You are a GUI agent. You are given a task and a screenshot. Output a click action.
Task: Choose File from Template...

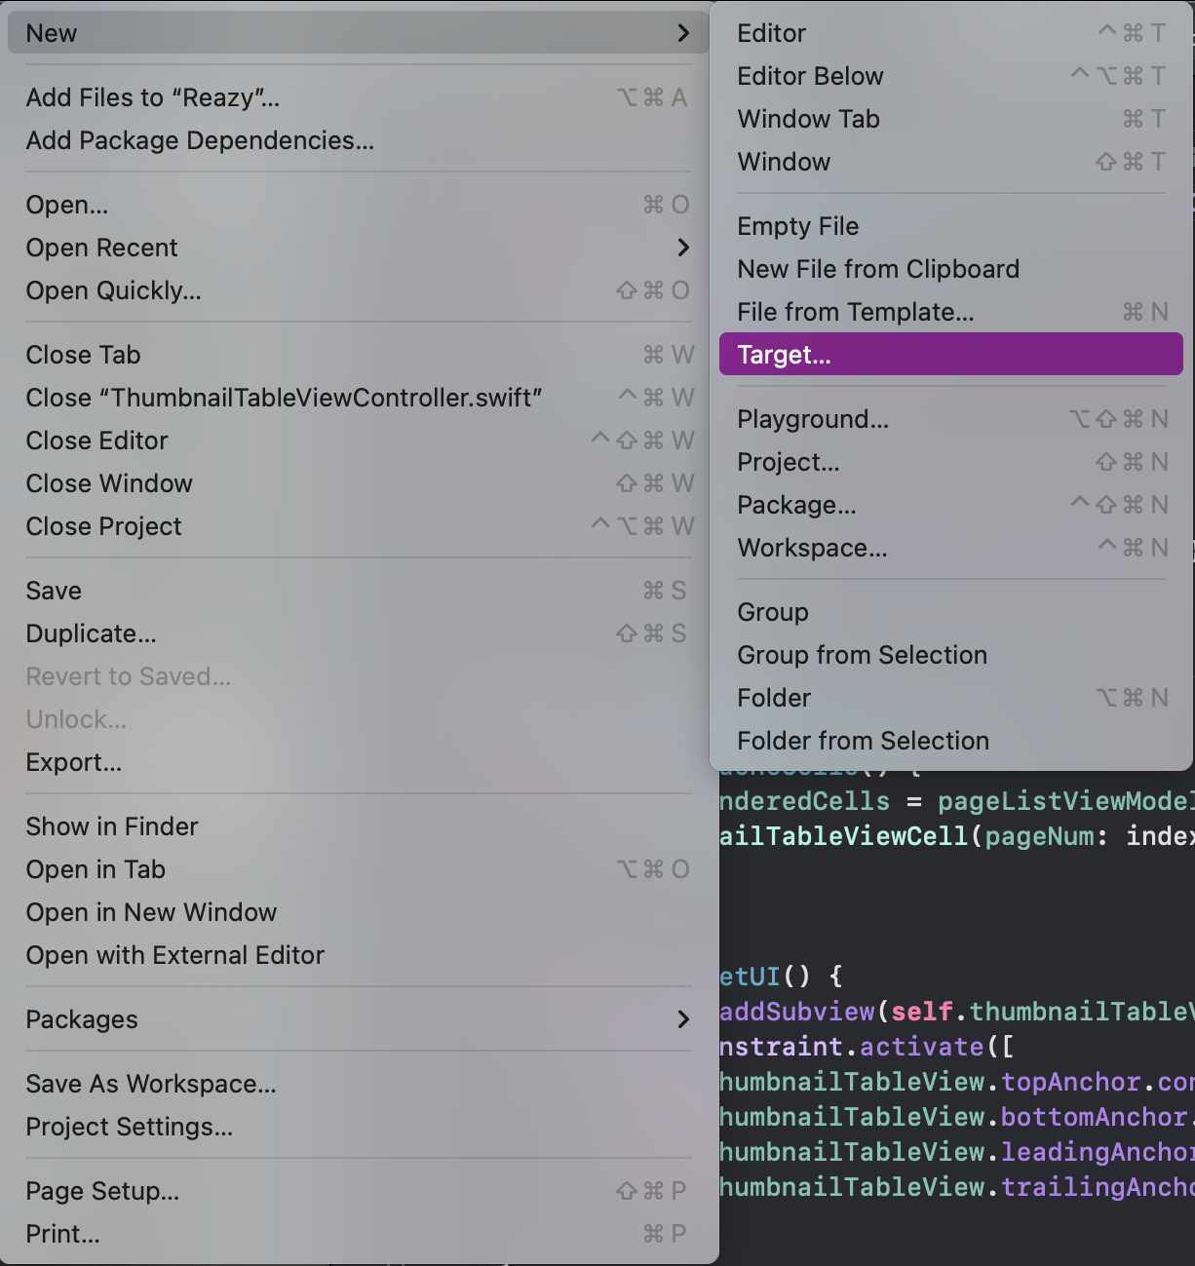[x=855, y=312]
